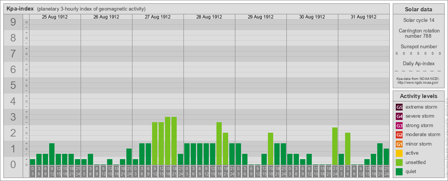
Task: Click the Activity levels panel heading
Action: 418,96
